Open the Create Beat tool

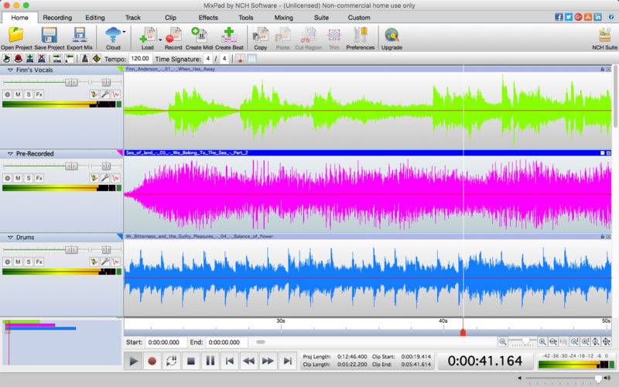point(229,36)
